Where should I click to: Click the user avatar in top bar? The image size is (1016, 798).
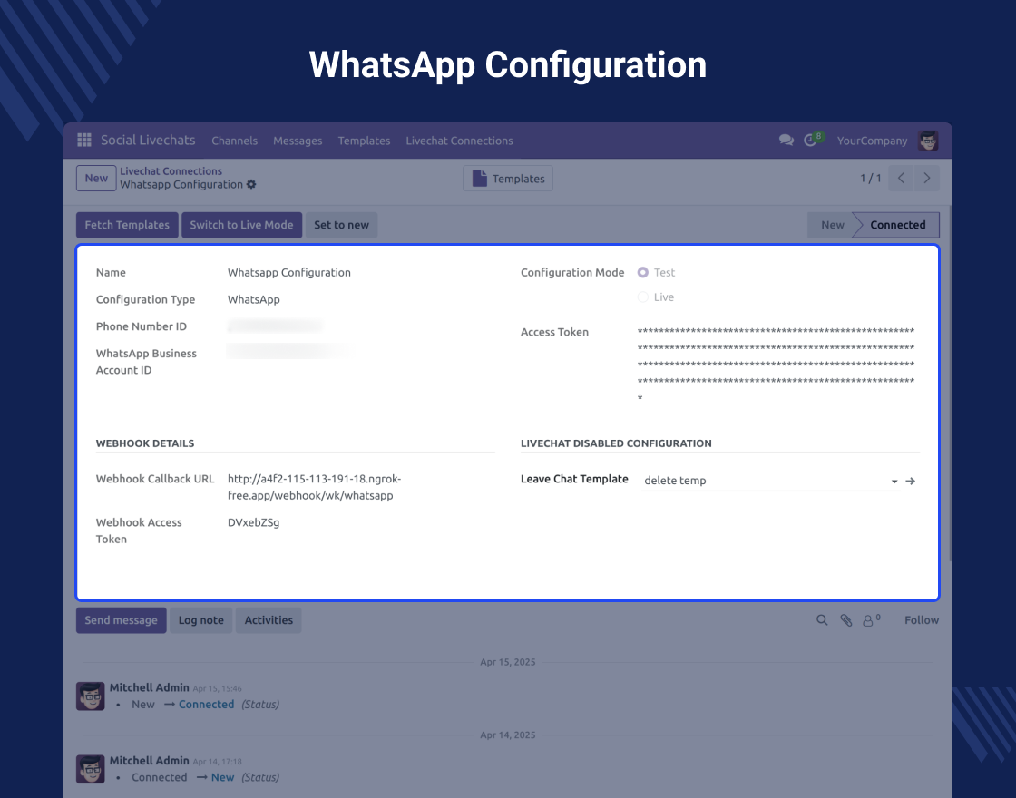[x=928, y=141]
